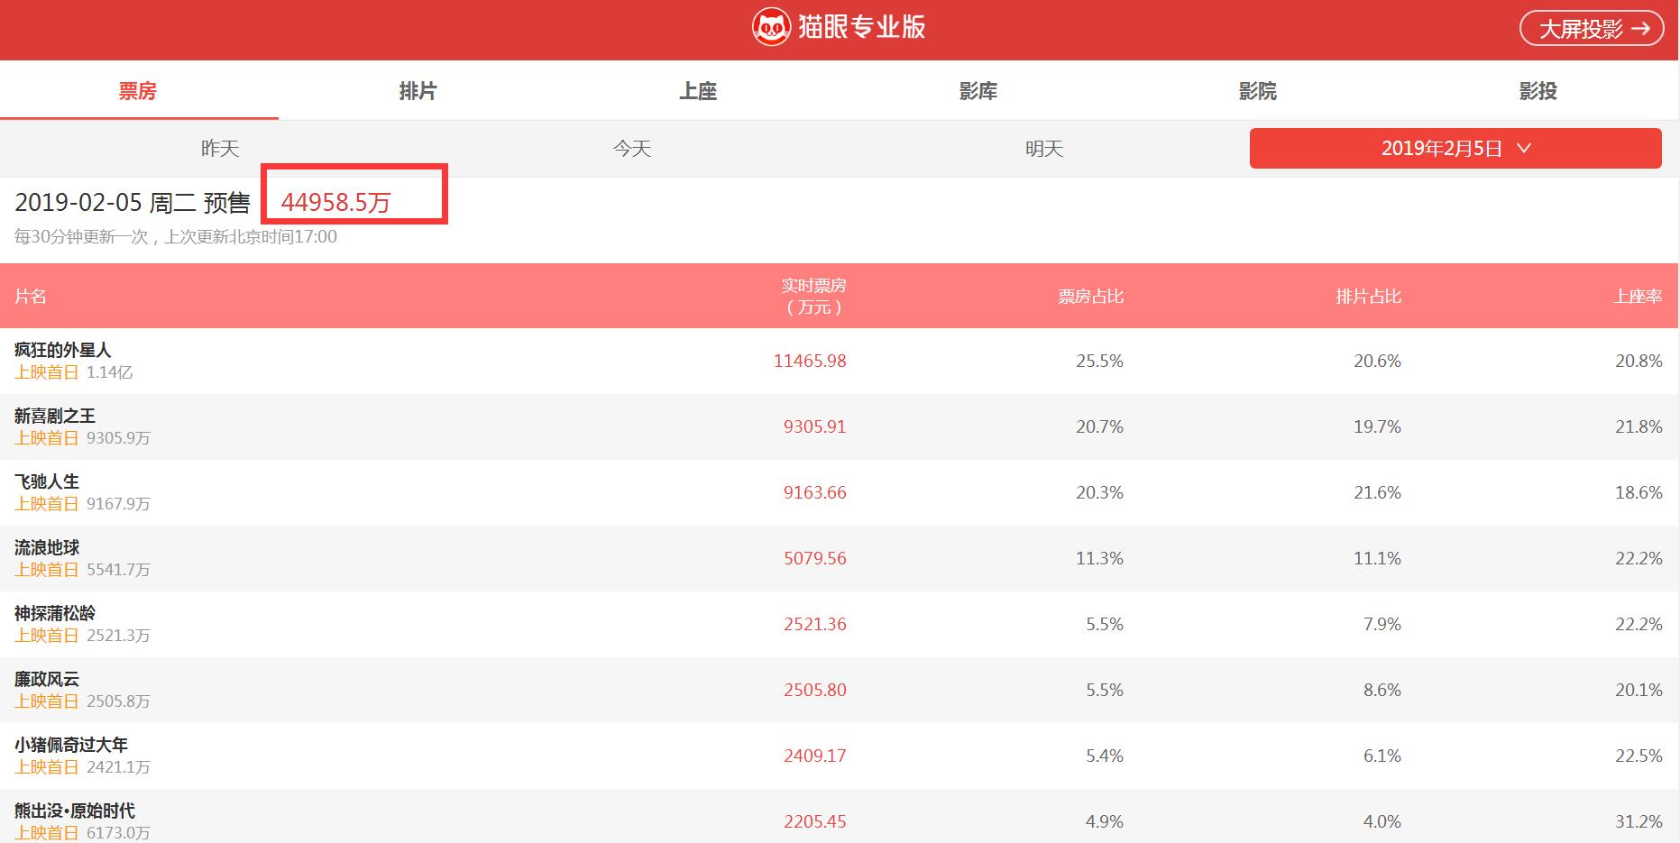Expand the 2019年2月5日 date dropdown
The width and height of the screenshot is (1680, 843).
1455,149
